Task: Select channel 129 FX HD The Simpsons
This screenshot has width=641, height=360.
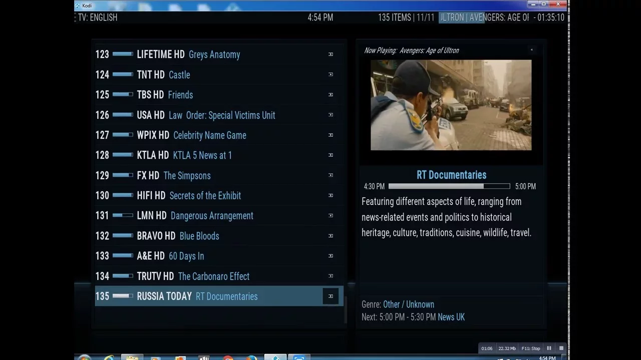Action: (x=219, y=175)
